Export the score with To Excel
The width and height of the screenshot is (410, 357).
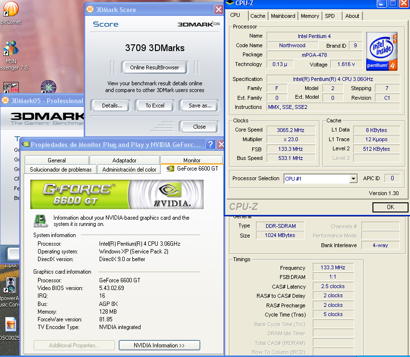click(155, 106)
